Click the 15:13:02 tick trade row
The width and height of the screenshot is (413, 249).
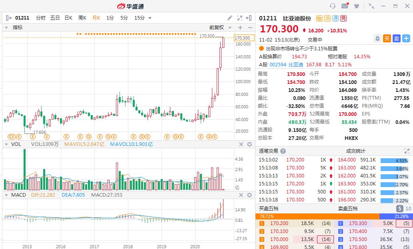(296, 160)
